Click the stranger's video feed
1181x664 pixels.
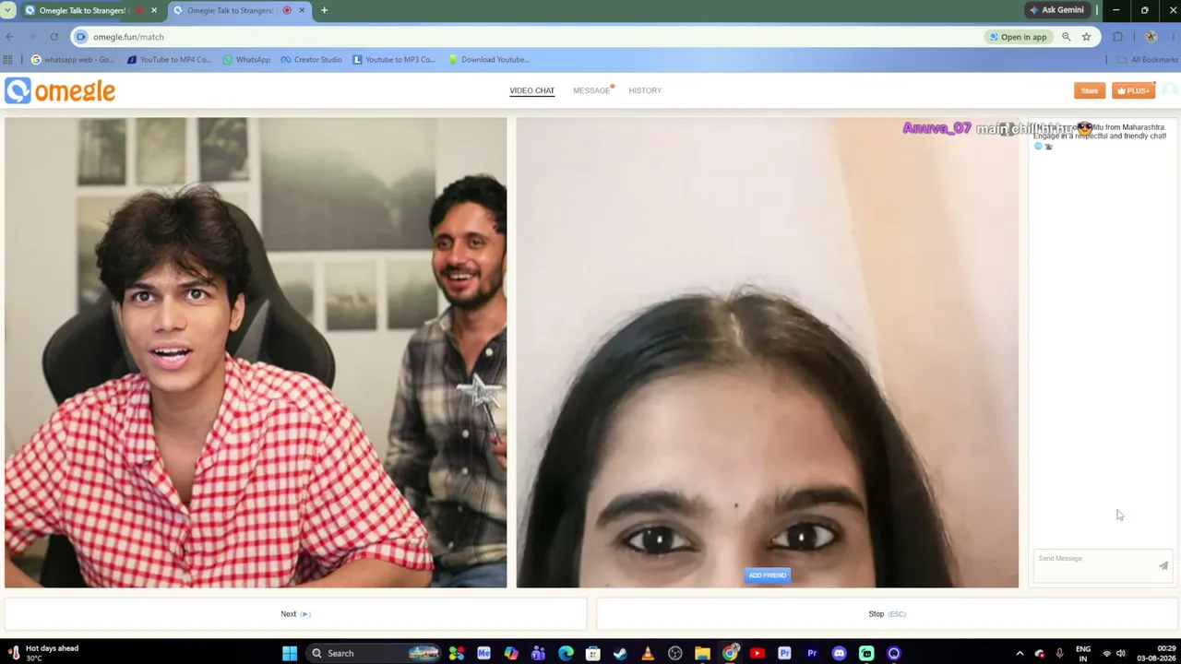(x=768, y=352)
